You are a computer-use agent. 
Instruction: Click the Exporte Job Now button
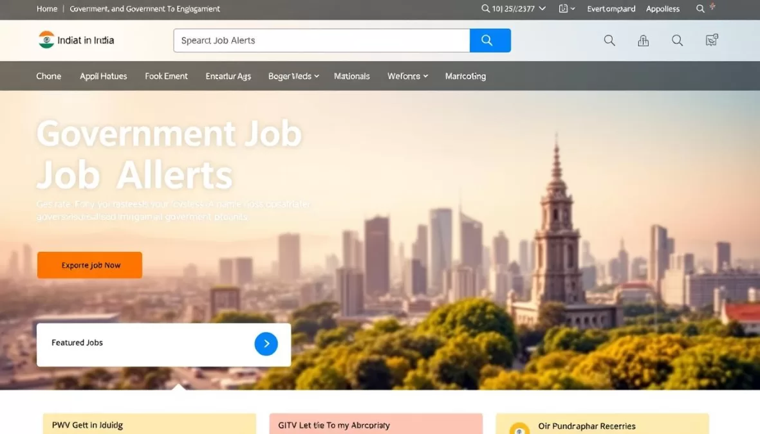tap(89, 264)
